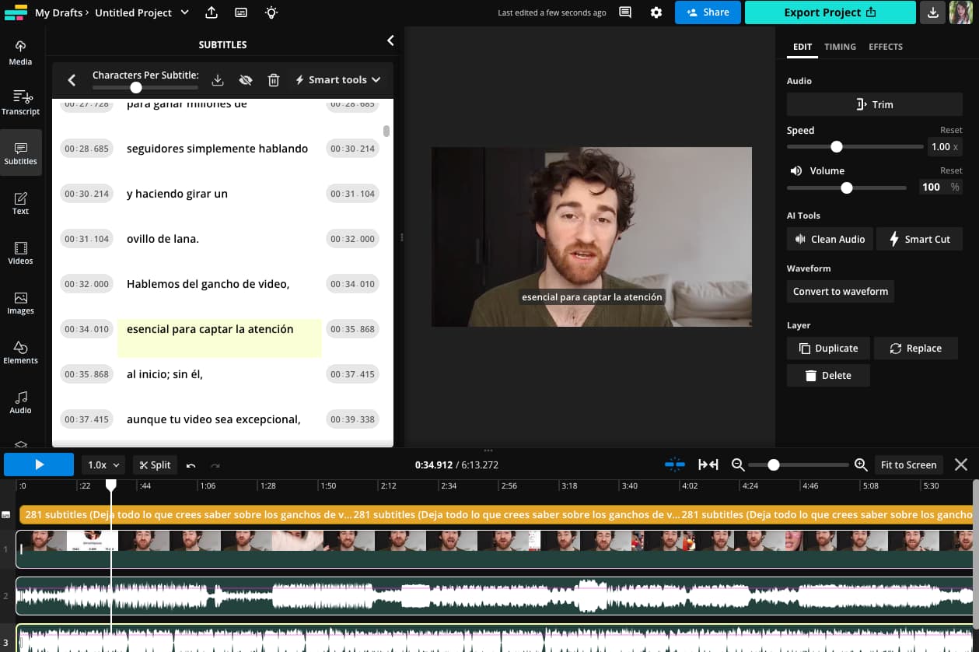
Task: Open the 1.0x playback speed dropdown
Action: click(x=103, y=464)
